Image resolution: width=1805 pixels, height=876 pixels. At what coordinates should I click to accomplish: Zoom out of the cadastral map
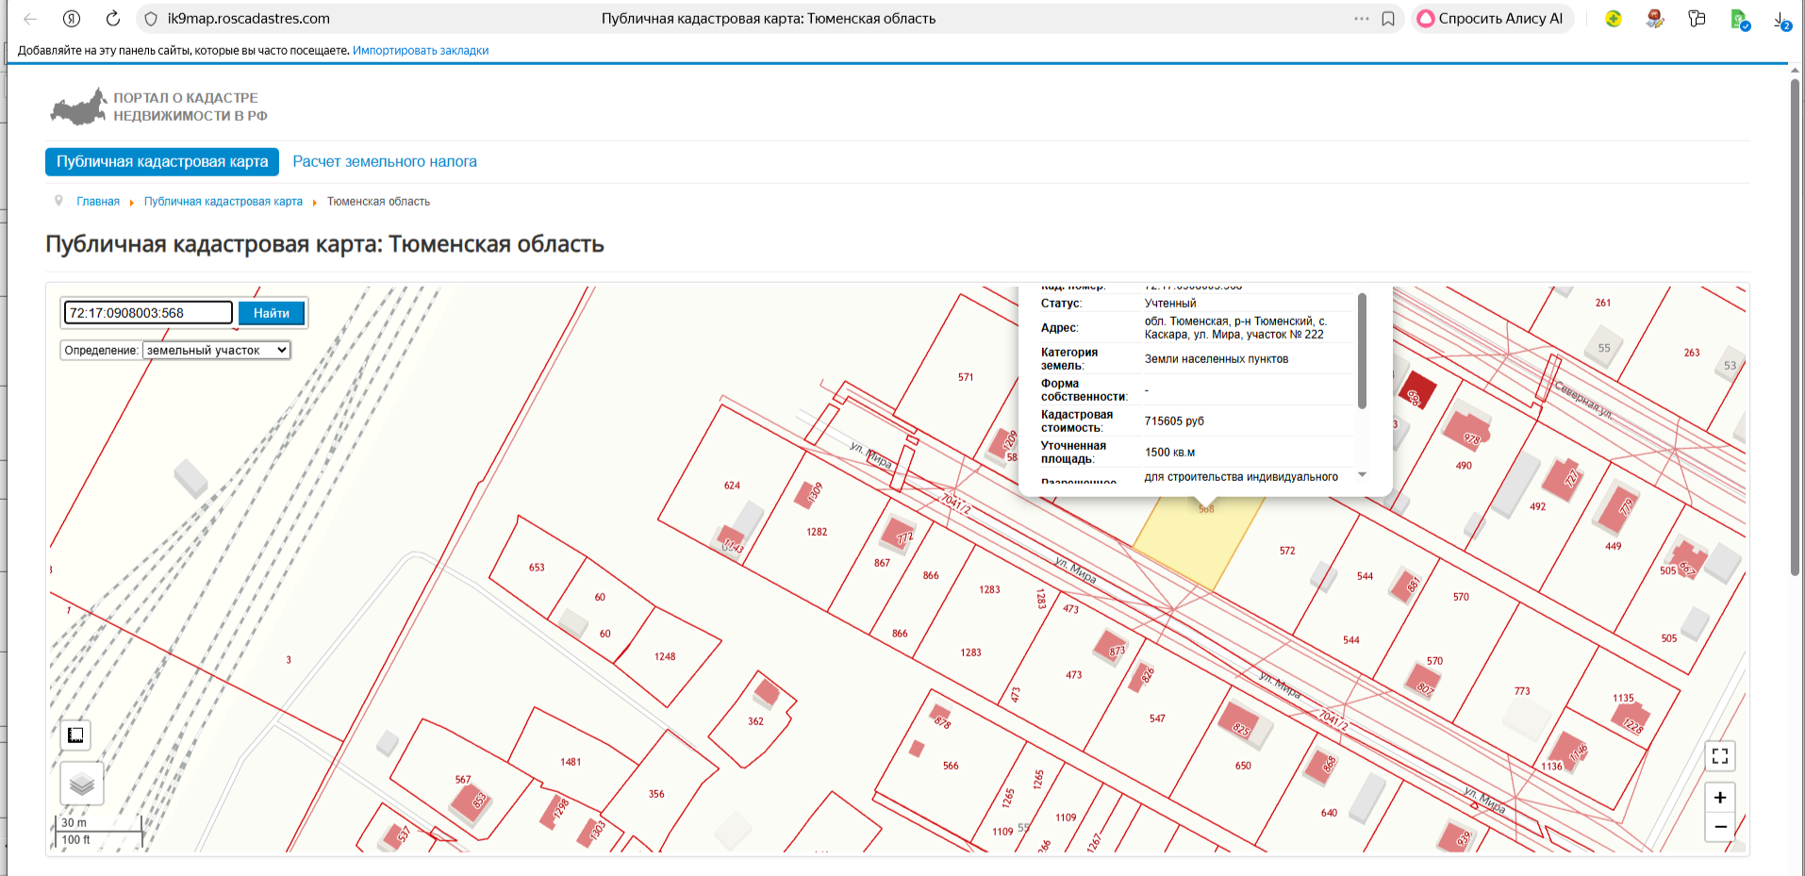pos(1720,827)
